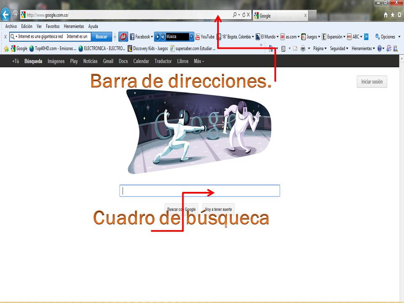Click the RSS feeds icon in the command bar
This screenshot has width=404, height=303.
pyautogui.click(x=283, y=49)
